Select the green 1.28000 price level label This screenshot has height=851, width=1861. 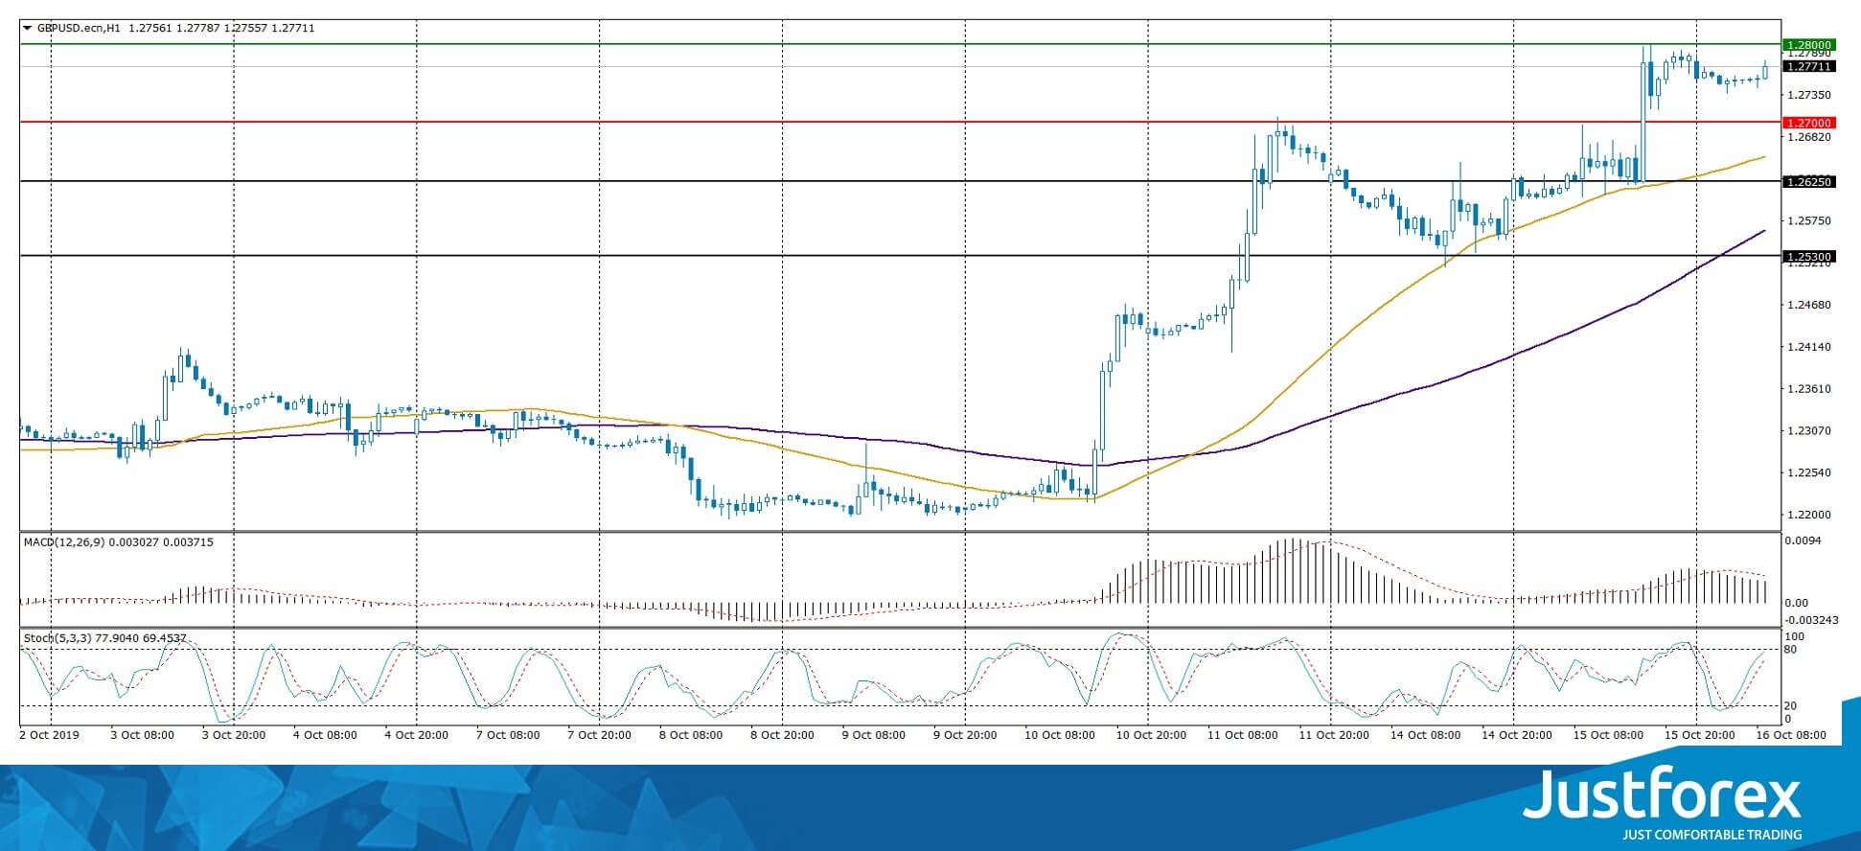coord(1808,45)
